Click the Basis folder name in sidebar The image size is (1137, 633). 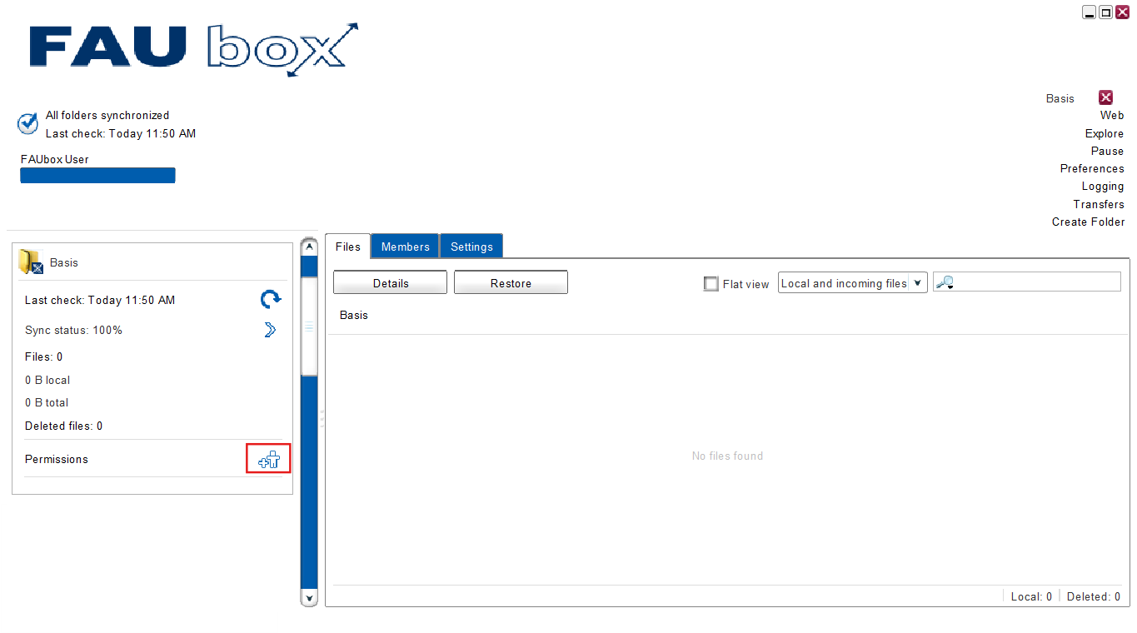pyautogui.click(x=64, y=262)
